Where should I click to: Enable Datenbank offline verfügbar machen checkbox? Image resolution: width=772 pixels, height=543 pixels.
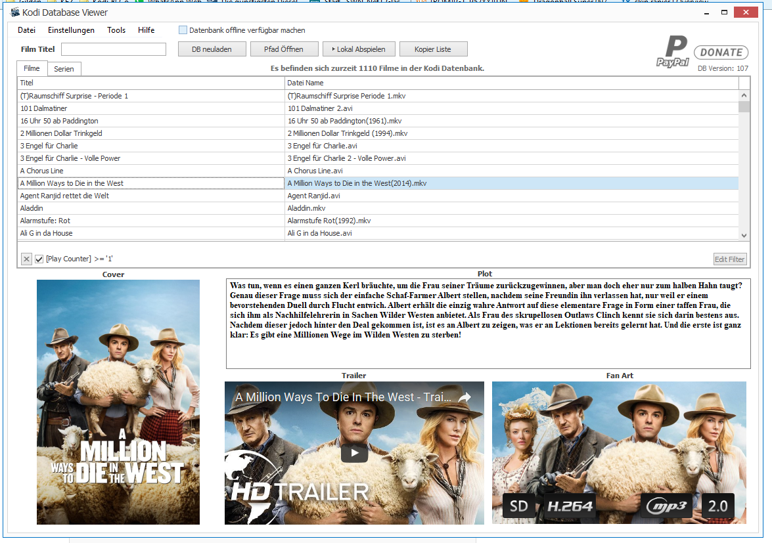(183, 30)
